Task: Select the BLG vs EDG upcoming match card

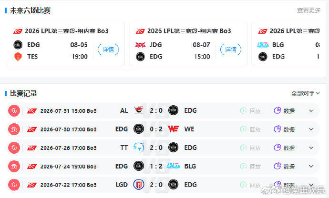Action: 286,44
